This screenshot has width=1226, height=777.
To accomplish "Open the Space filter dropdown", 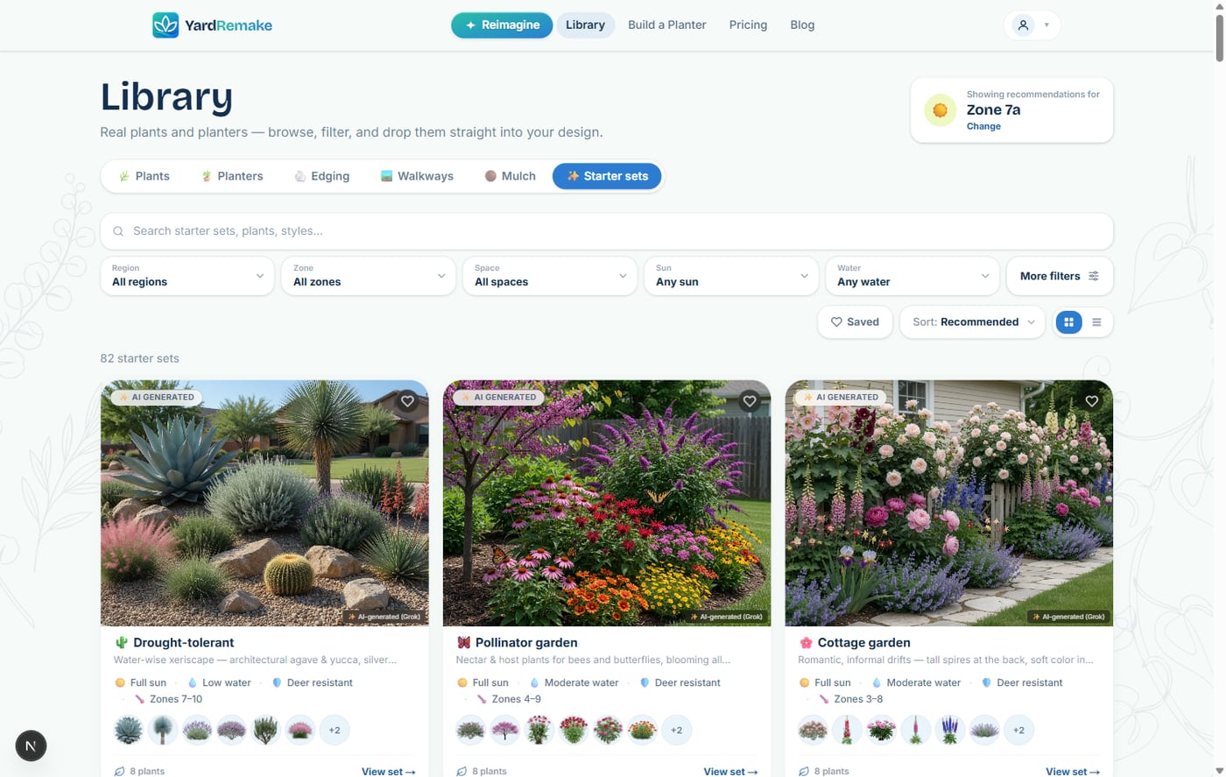I will (x=550, y=276).
